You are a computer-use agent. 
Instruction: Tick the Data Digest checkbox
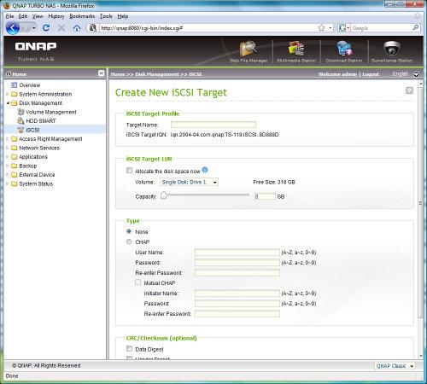click(x=129, y=348)
